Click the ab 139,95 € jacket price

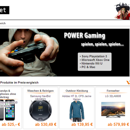(82, 125)
